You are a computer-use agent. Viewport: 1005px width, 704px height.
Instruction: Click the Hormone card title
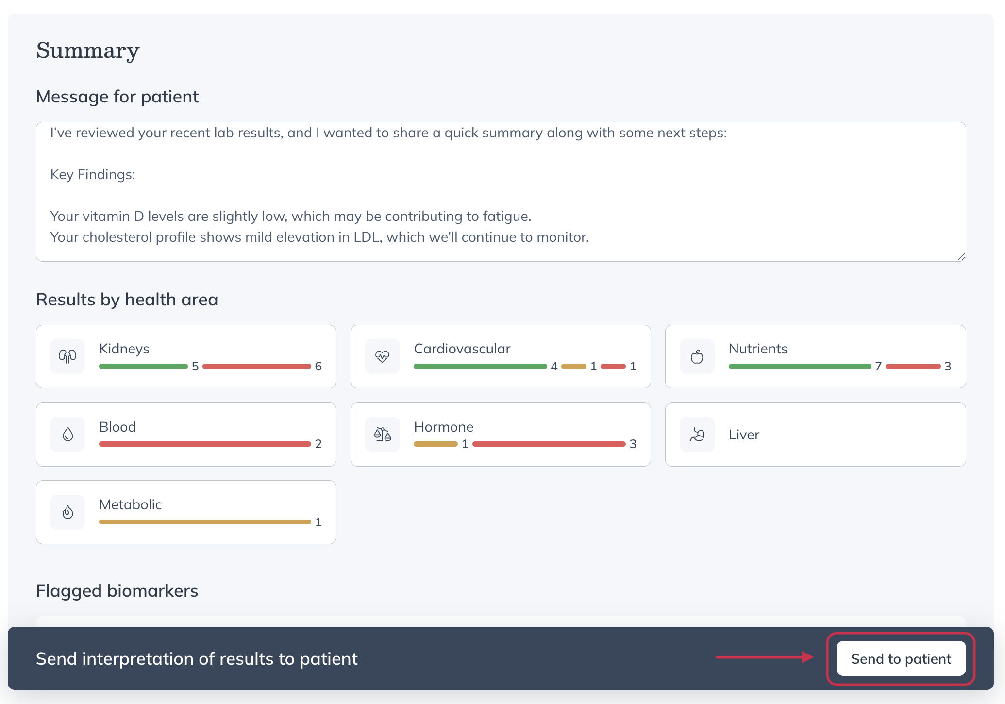click(443, 427)
